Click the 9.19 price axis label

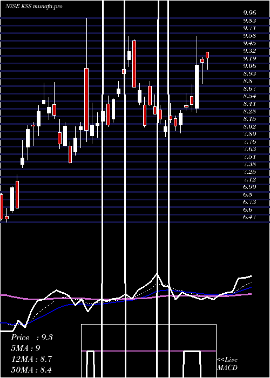tap(249, 58)
